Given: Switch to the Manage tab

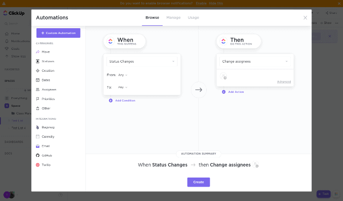Looking at the screenshot, I should pos(174,17).
